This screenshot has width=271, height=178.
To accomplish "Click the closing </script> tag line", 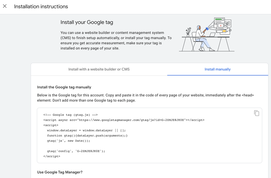I will [52, 156].
